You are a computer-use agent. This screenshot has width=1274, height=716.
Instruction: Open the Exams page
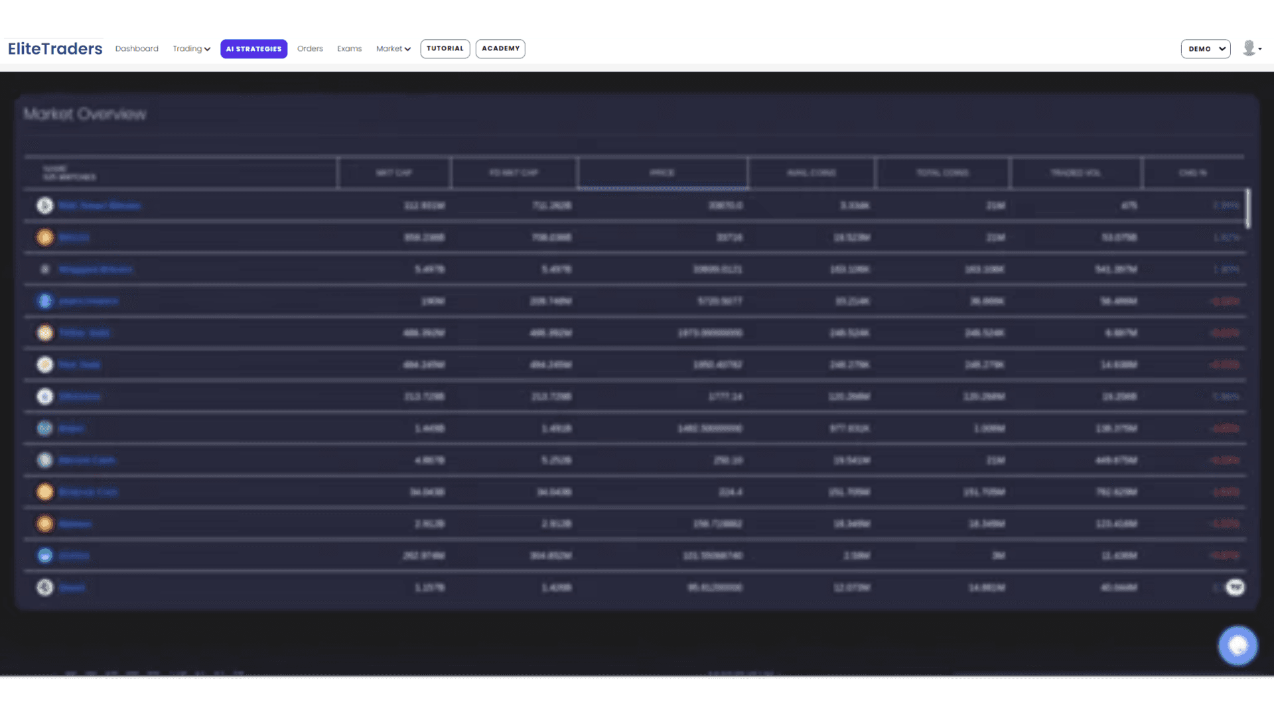click(x=349, y=48)
